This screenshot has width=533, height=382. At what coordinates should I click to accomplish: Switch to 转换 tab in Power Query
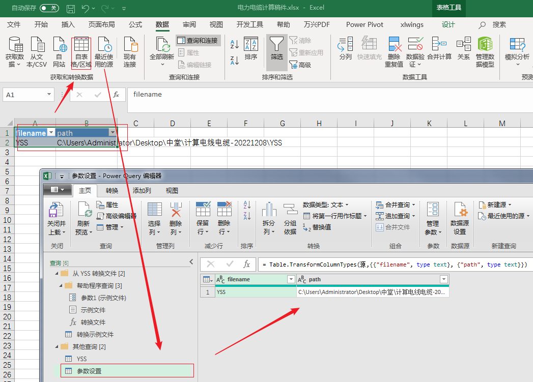point(112,190)
